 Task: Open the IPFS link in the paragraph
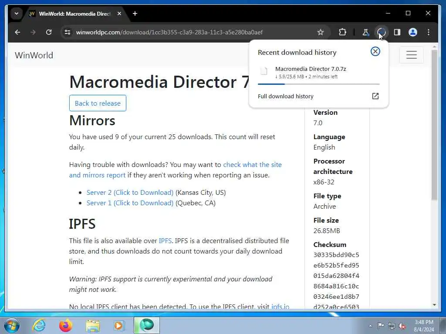point(165,240)
